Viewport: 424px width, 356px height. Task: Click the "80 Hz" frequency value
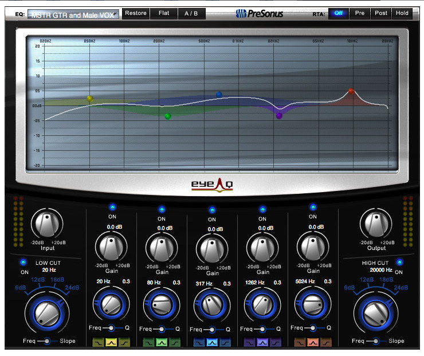[154, 283]
